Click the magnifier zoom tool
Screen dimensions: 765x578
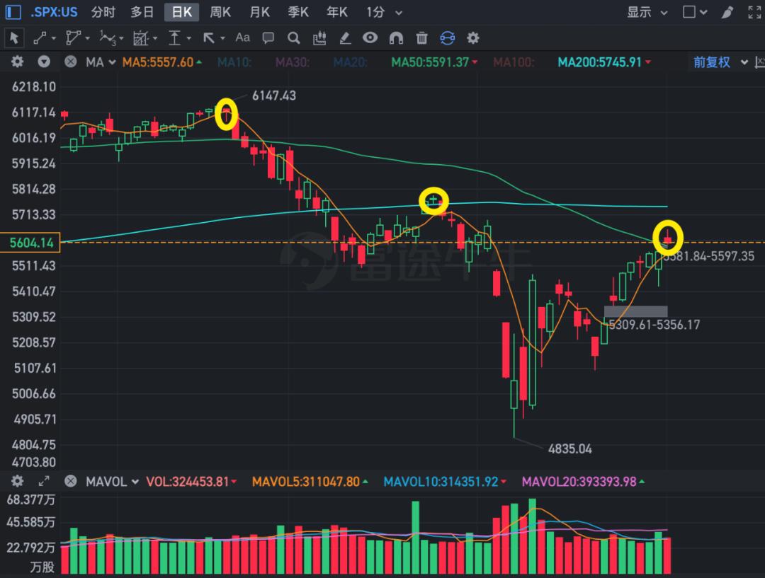pos(293,37)
